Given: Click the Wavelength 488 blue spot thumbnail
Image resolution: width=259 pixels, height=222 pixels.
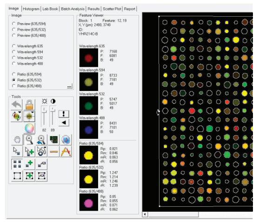Looking at the screenshot, I should (89, 130).
